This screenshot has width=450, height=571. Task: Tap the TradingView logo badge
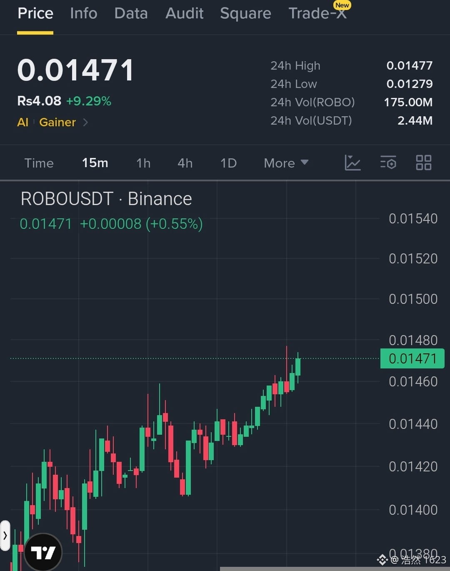[x=43, y=552]
